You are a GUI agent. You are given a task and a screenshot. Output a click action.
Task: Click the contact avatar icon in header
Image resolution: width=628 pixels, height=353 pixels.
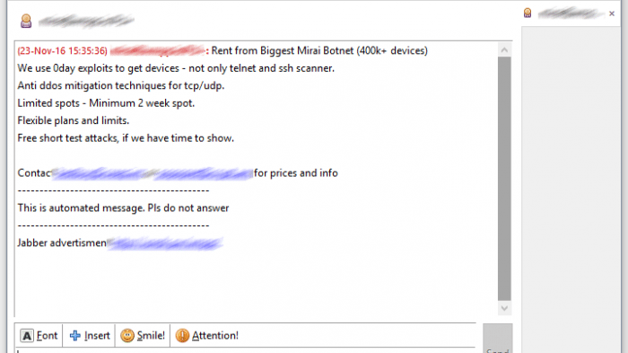pos(26,21)
